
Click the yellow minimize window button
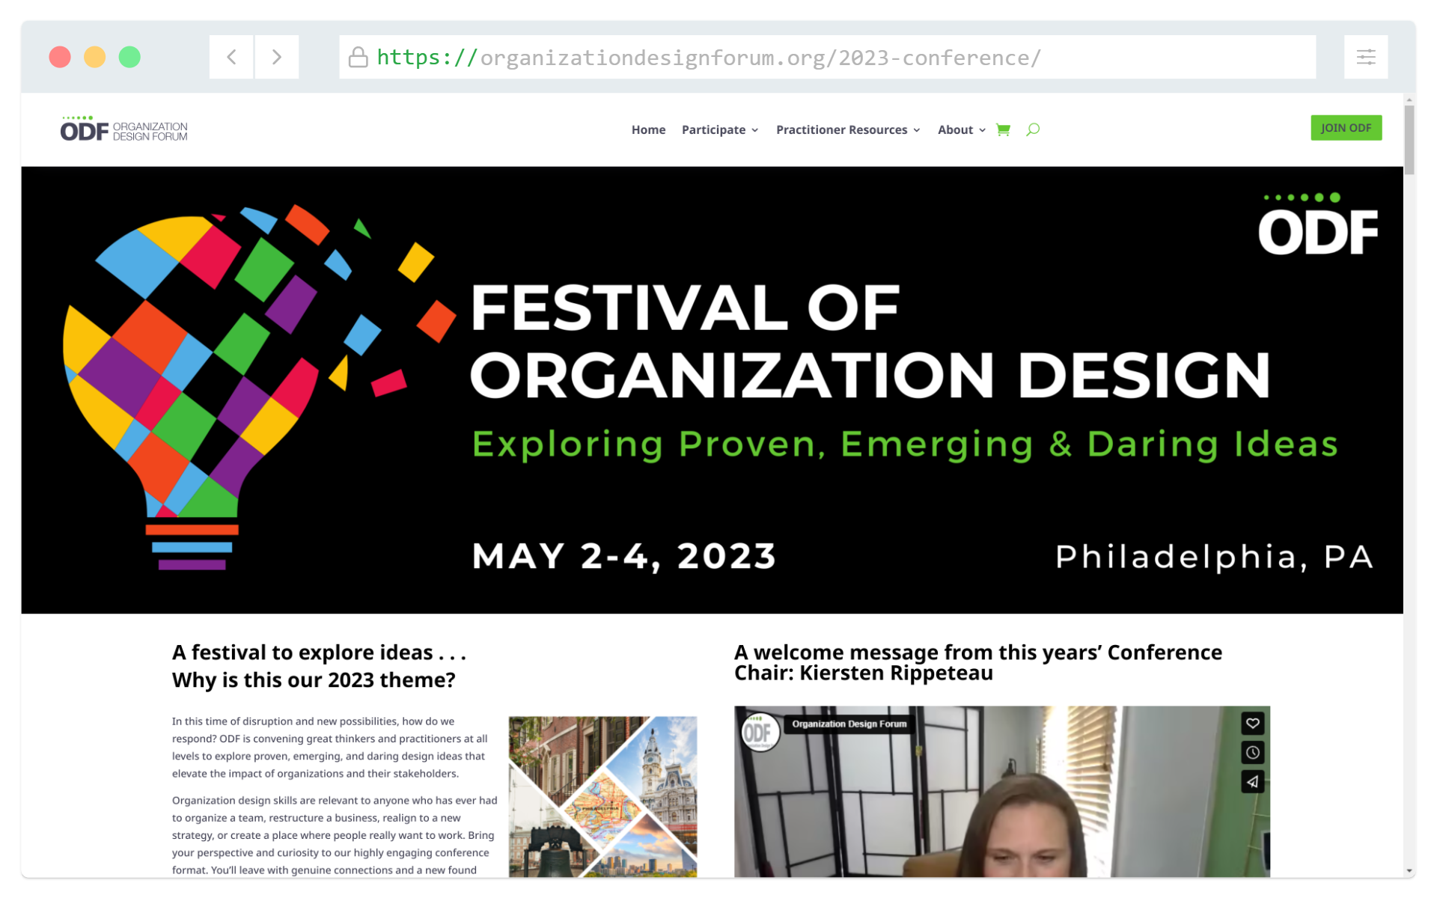tap(94, 57)
